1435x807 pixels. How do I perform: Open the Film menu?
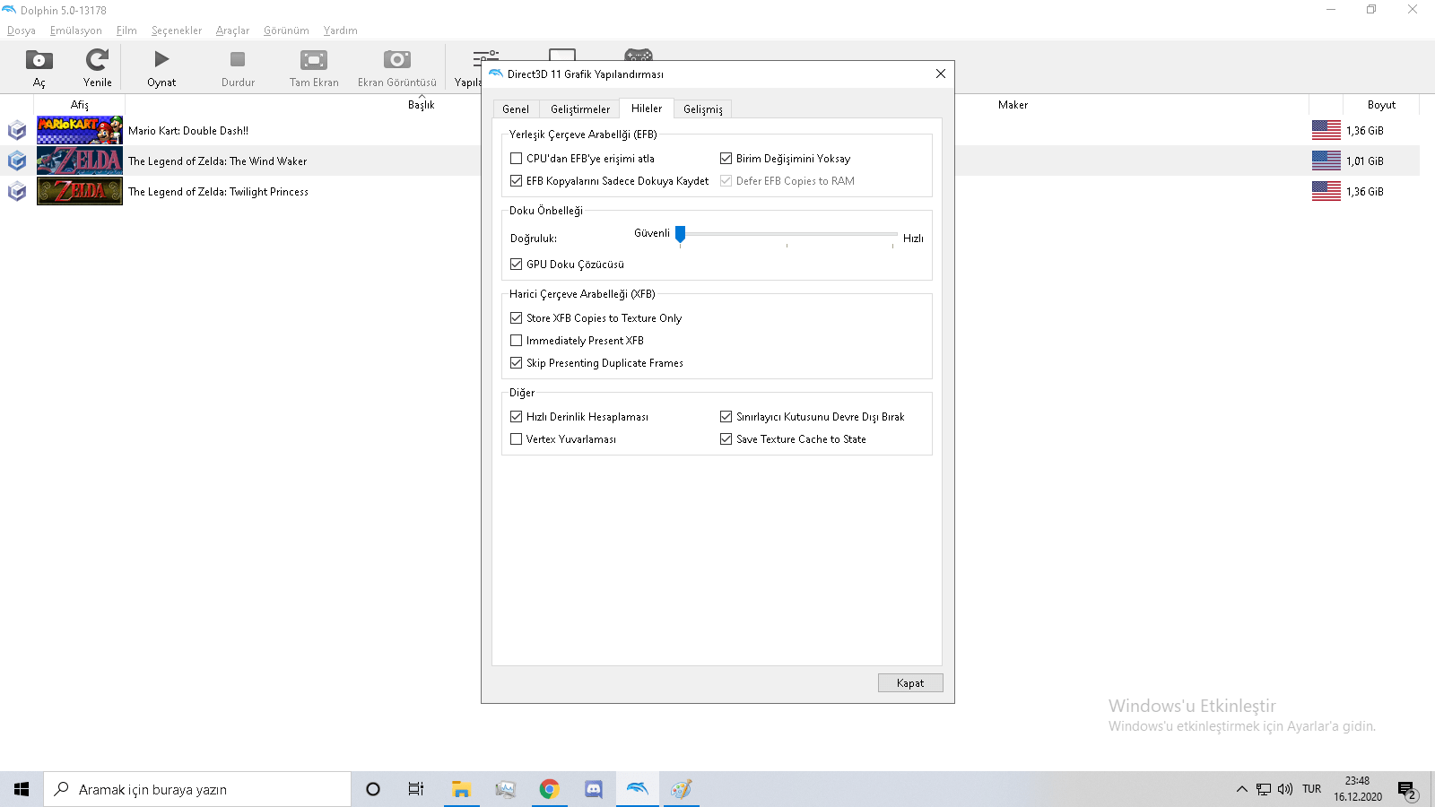click(126, 30)
